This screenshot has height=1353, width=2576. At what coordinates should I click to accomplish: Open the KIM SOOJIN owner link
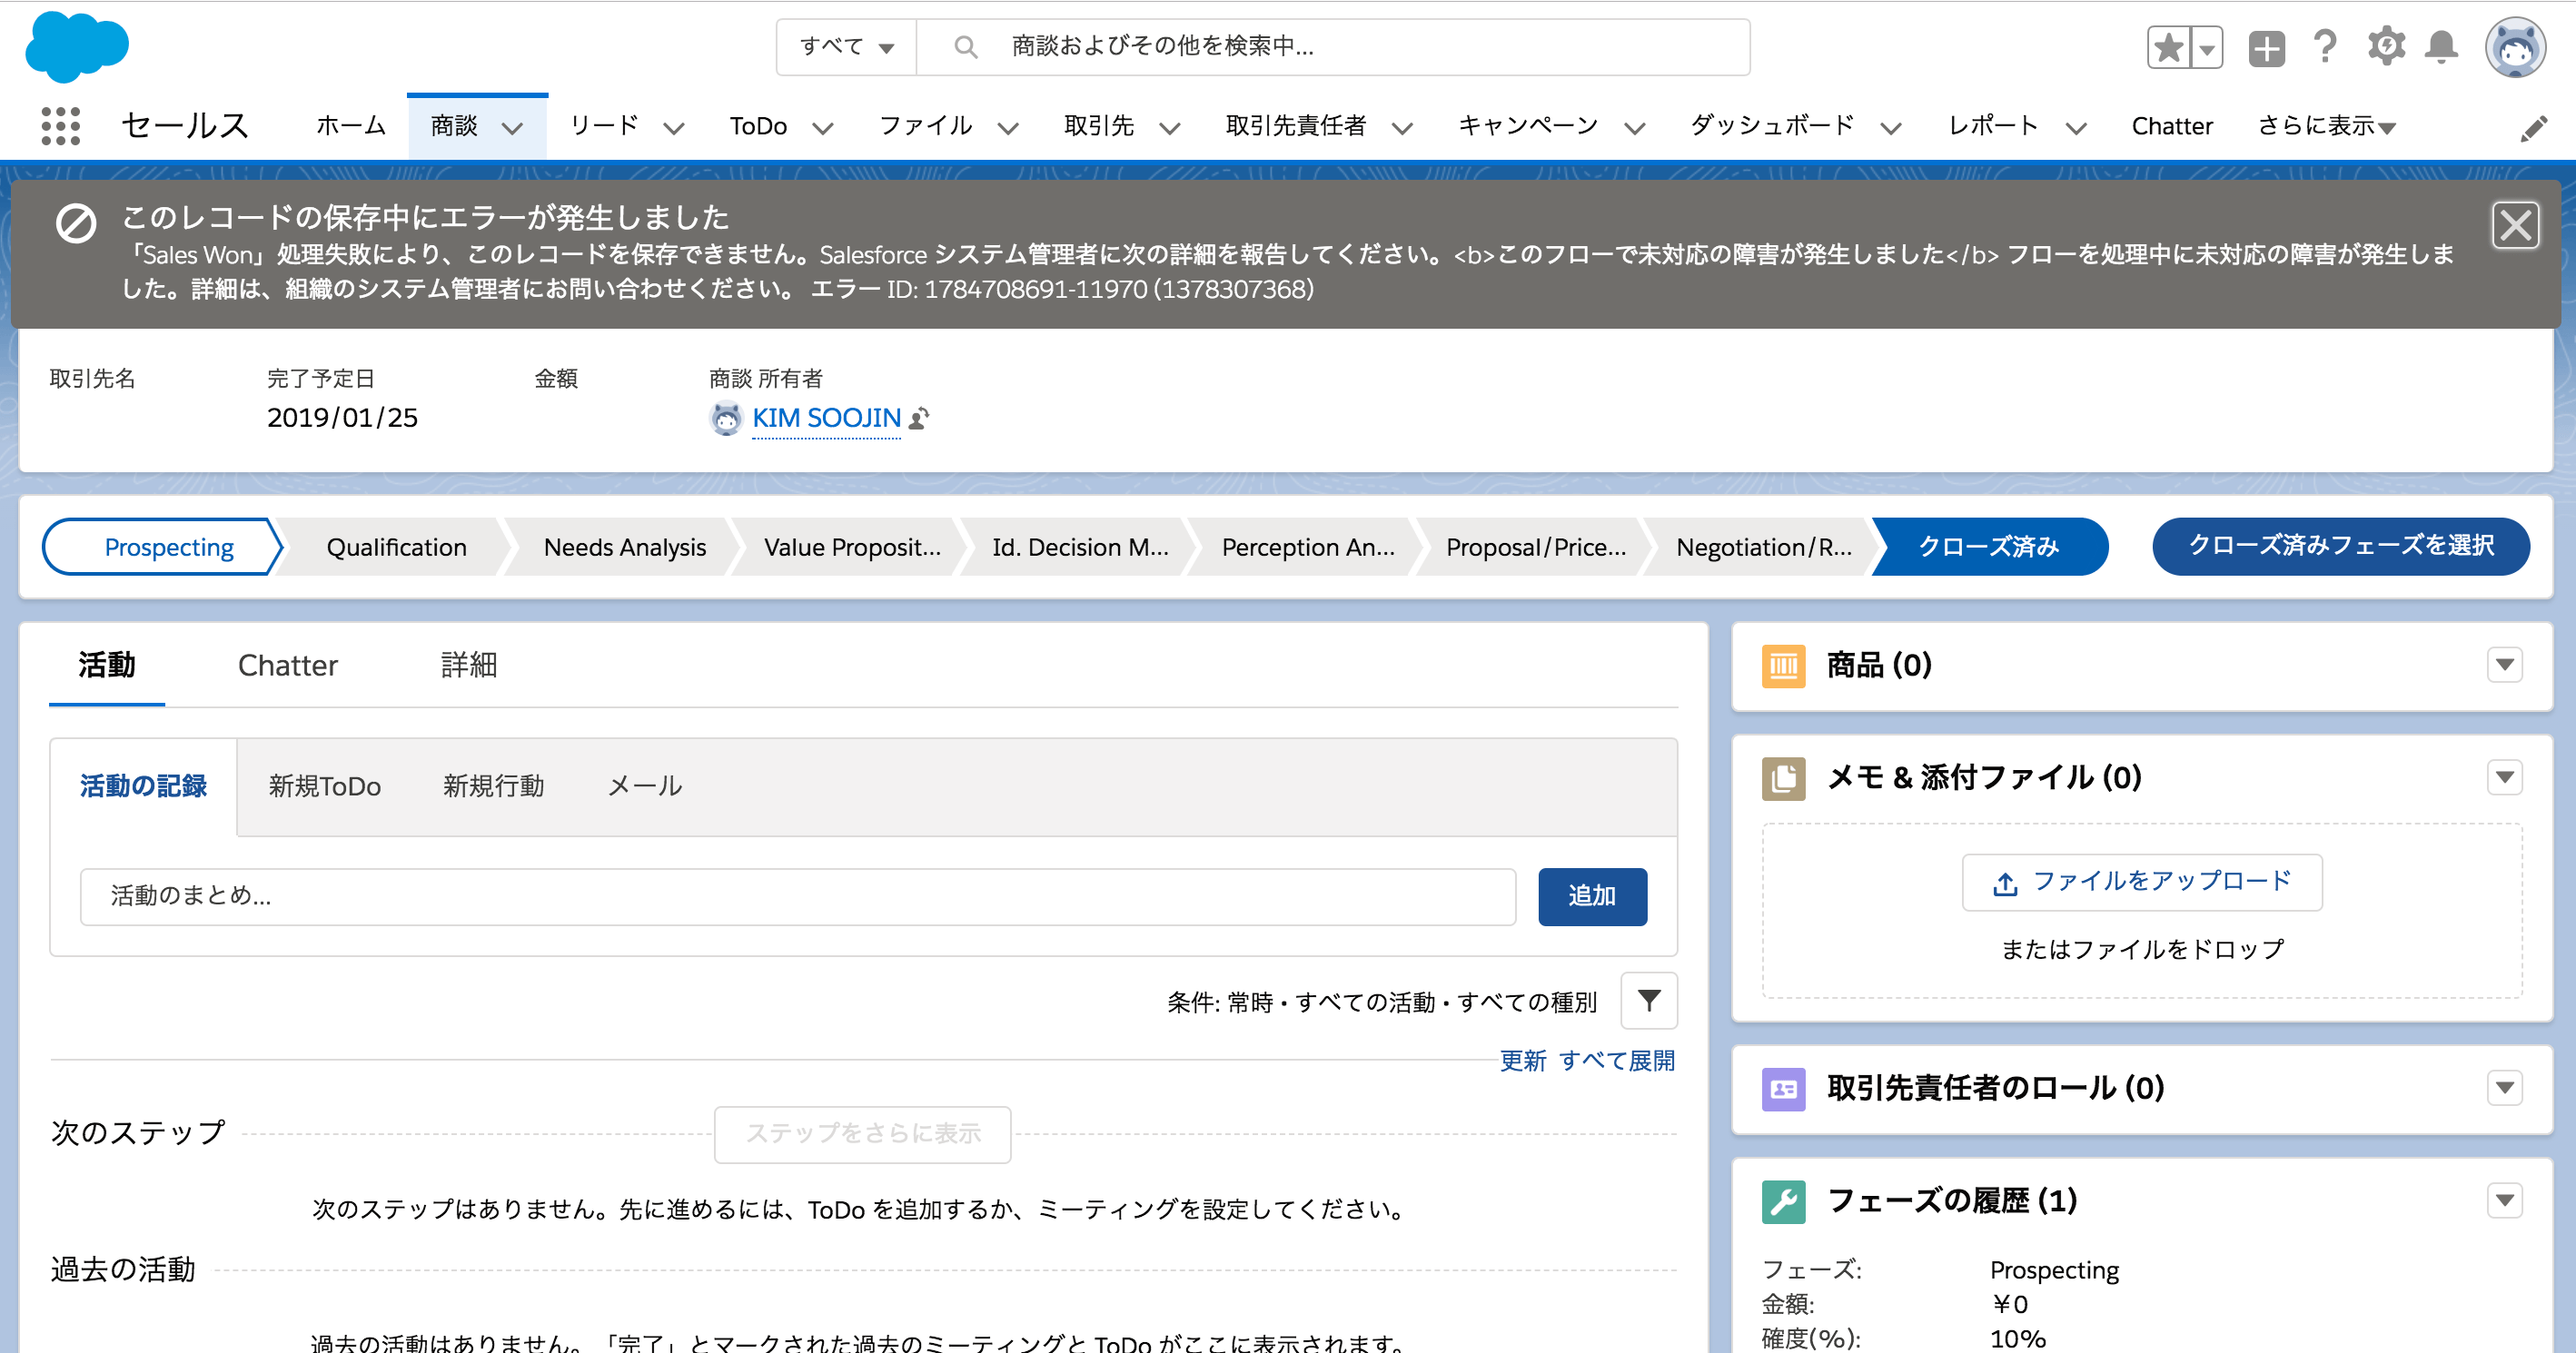pyautogui.click(x=826, y=418)
